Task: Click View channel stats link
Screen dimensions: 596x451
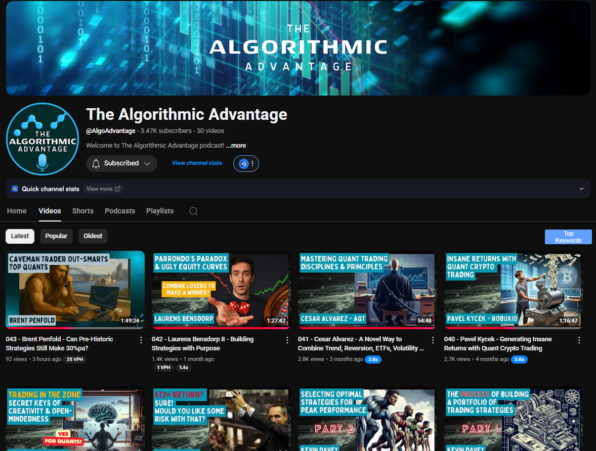Action: click(197, 163)
